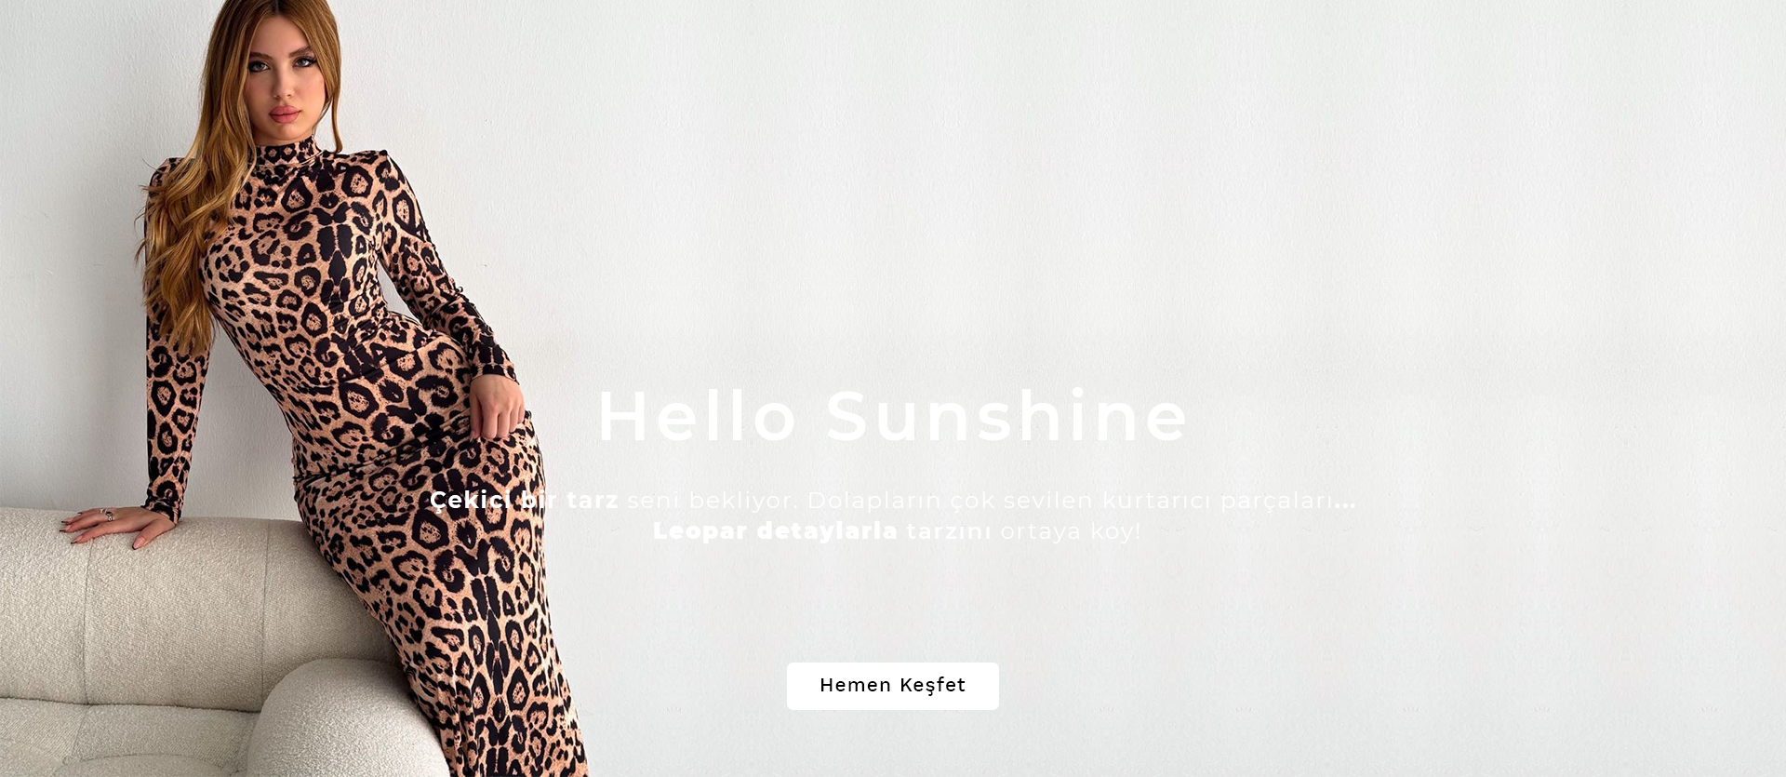Screen dimensions: 1786x777
Task: Click the model's hand on her hip
Action: point(498,405)
